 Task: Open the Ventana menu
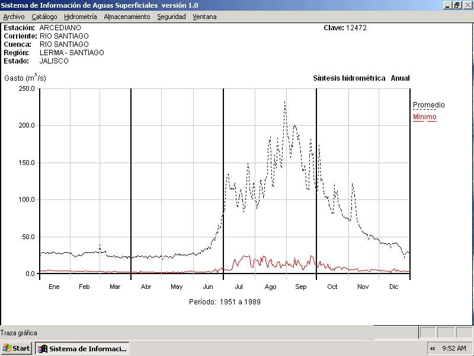tap(204, 17)
